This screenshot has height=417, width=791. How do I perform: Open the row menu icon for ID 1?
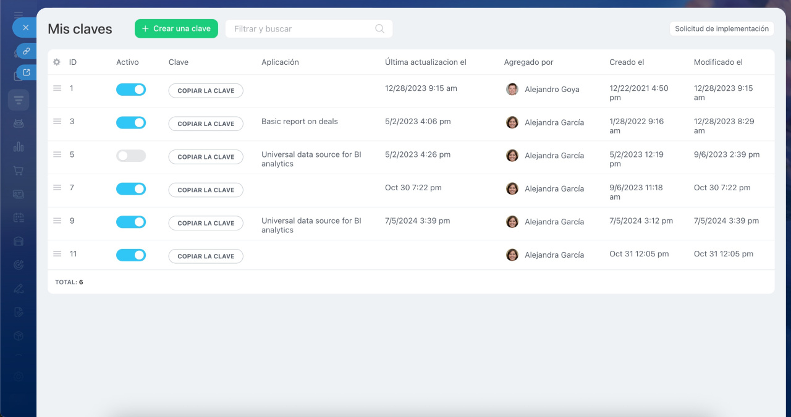click(57, 88)
